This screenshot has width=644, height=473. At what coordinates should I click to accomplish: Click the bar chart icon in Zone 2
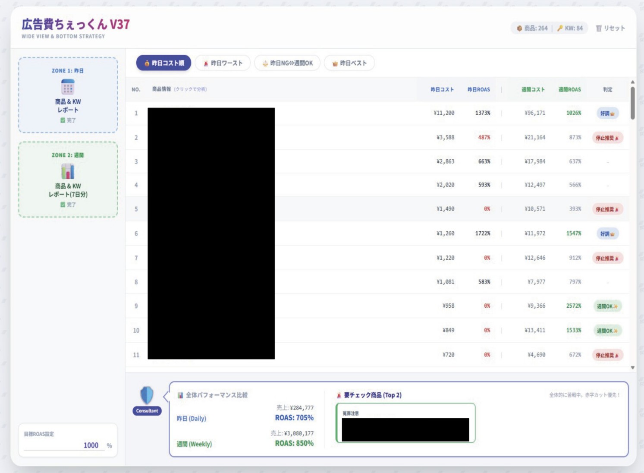pyautogui.click(x=68, y=171)
